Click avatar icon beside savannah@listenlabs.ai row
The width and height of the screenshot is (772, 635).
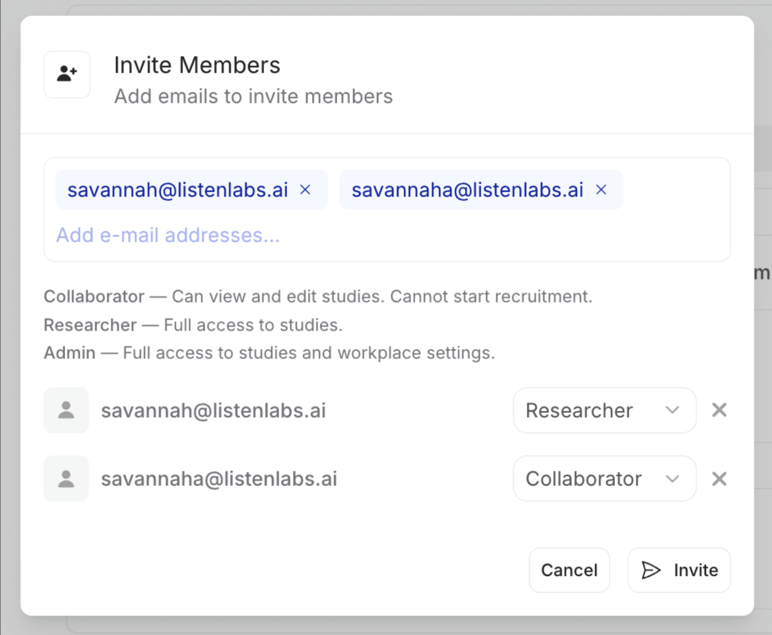click(x=66, y=410)
